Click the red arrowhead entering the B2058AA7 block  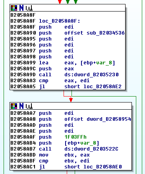point(71,100)
